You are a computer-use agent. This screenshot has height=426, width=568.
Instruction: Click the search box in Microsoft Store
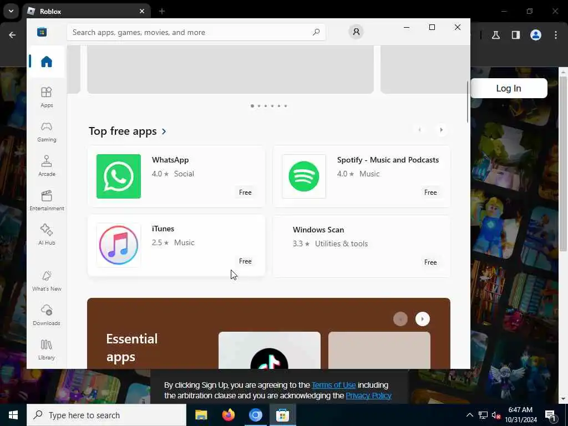coord(196,32)
